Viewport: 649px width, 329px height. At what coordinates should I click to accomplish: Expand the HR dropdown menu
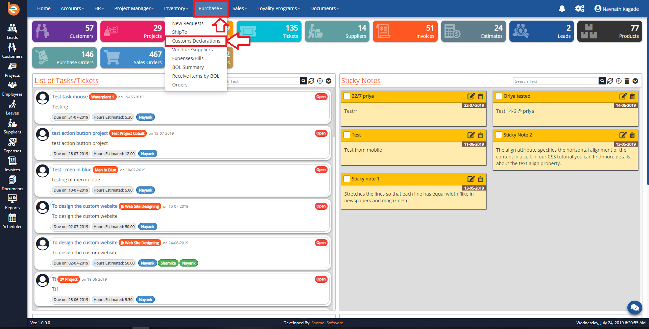coord(99,8)
